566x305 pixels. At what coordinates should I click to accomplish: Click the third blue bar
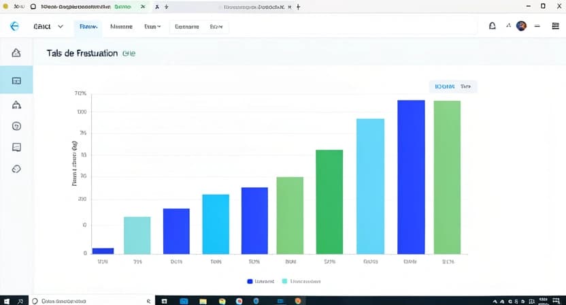(x=176, y=231)
